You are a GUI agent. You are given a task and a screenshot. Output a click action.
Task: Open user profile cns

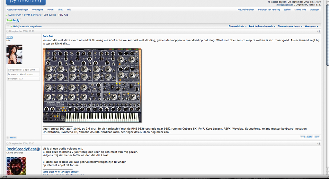[x=9, y=37]
